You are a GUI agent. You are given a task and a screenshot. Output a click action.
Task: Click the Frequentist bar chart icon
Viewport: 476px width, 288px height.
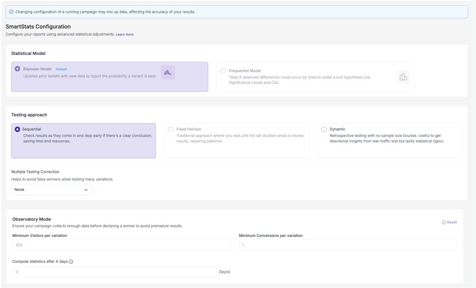(x=403, y=77)
